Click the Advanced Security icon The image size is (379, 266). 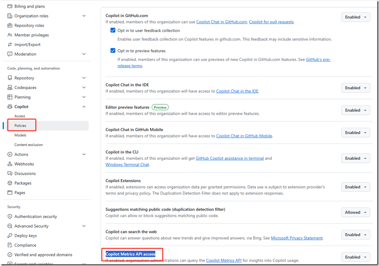tap(9, 226)
